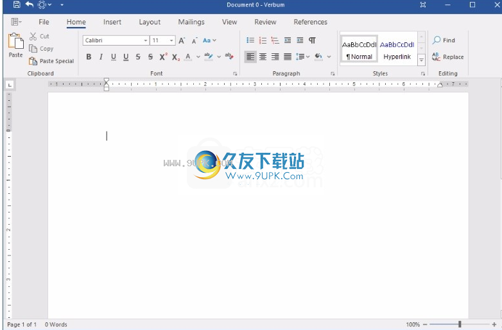502x330 pixels.
Task: Switch to the Mailings tab
Action: pyautogui.click(x=191, y=22)
